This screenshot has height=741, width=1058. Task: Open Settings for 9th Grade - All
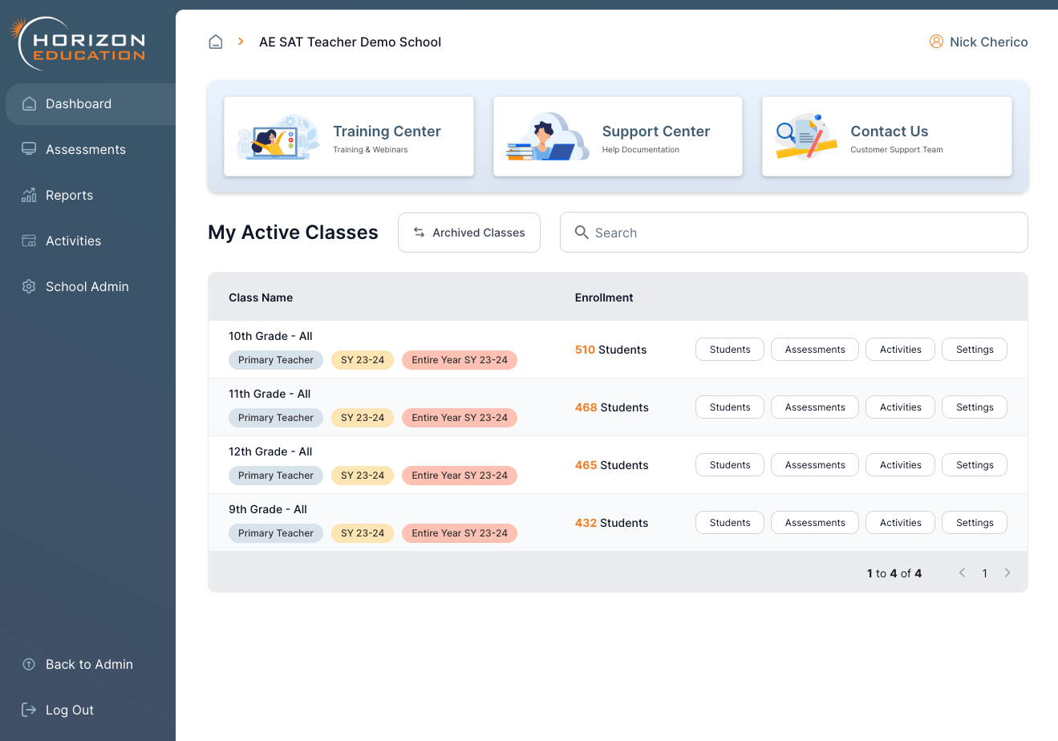coord(974,522)
